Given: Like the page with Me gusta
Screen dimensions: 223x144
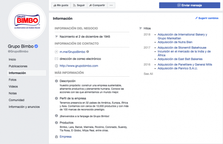Looking at the screenshot, I should (x=61, y=5).
